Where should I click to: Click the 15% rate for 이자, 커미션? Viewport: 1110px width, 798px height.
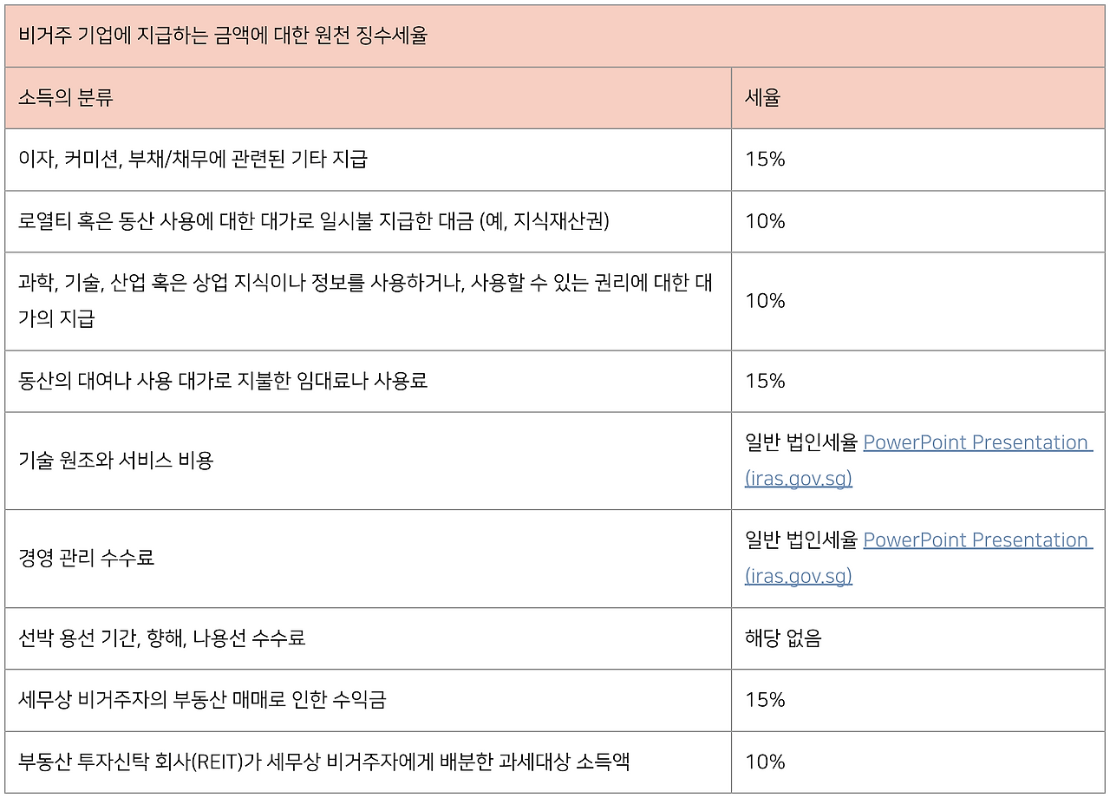(765, 160)
